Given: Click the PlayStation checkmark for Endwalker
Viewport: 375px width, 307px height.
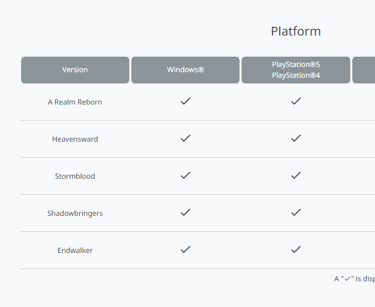Looking at the screenshot, I should [296, 249].
